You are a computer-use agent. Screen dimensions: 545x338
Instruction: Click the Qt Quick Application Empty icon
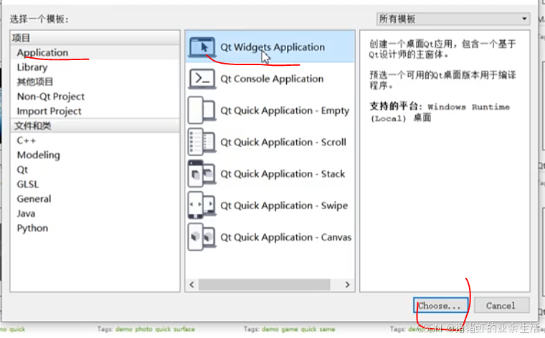click(x=202, y=110)
